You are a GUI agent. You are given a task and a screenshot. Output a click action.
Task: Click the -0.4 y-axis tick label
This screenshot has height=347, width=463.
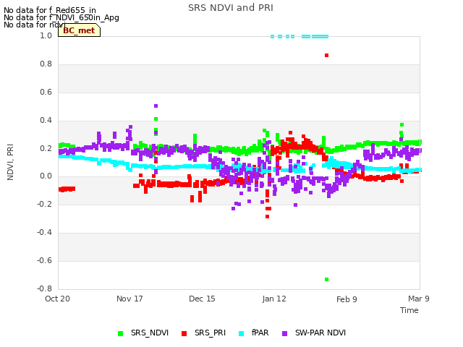click(45, 232)
